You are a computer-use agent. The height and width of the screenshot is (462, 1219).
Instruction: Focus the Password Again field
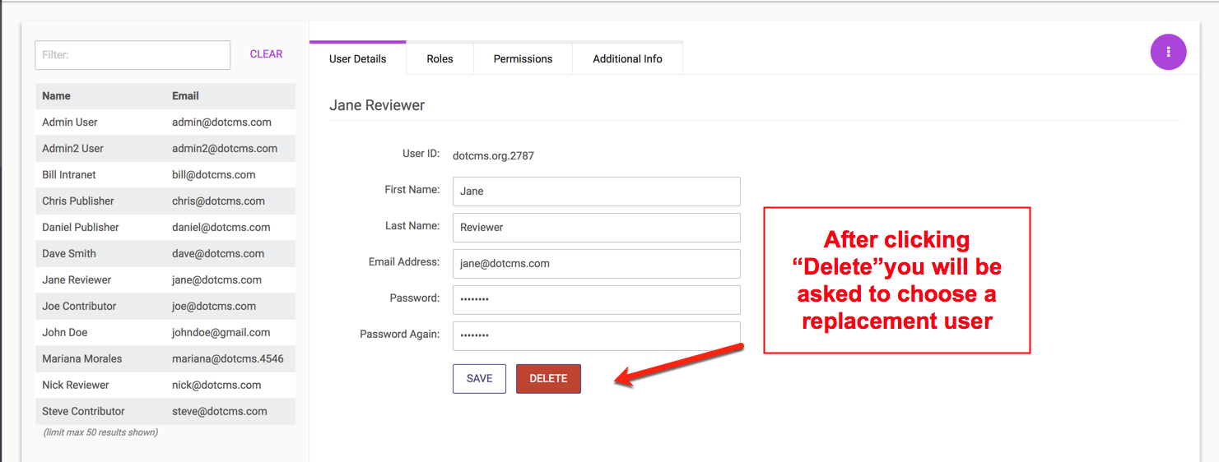point(596,336)
